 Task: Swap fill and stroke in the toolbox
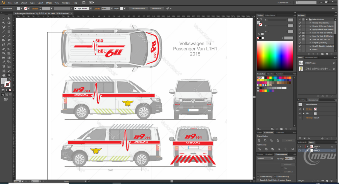[x=10, y=79]
